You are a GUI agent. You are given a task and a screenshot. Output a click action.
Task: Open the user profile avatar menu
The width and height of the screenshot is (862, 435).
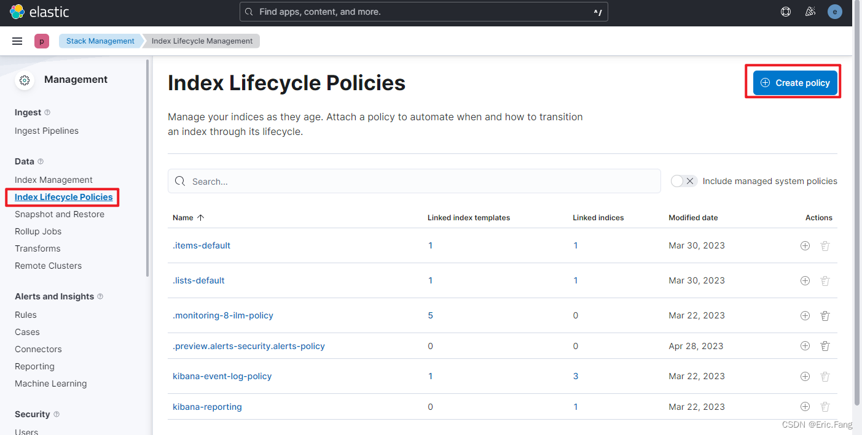(835, 11)
